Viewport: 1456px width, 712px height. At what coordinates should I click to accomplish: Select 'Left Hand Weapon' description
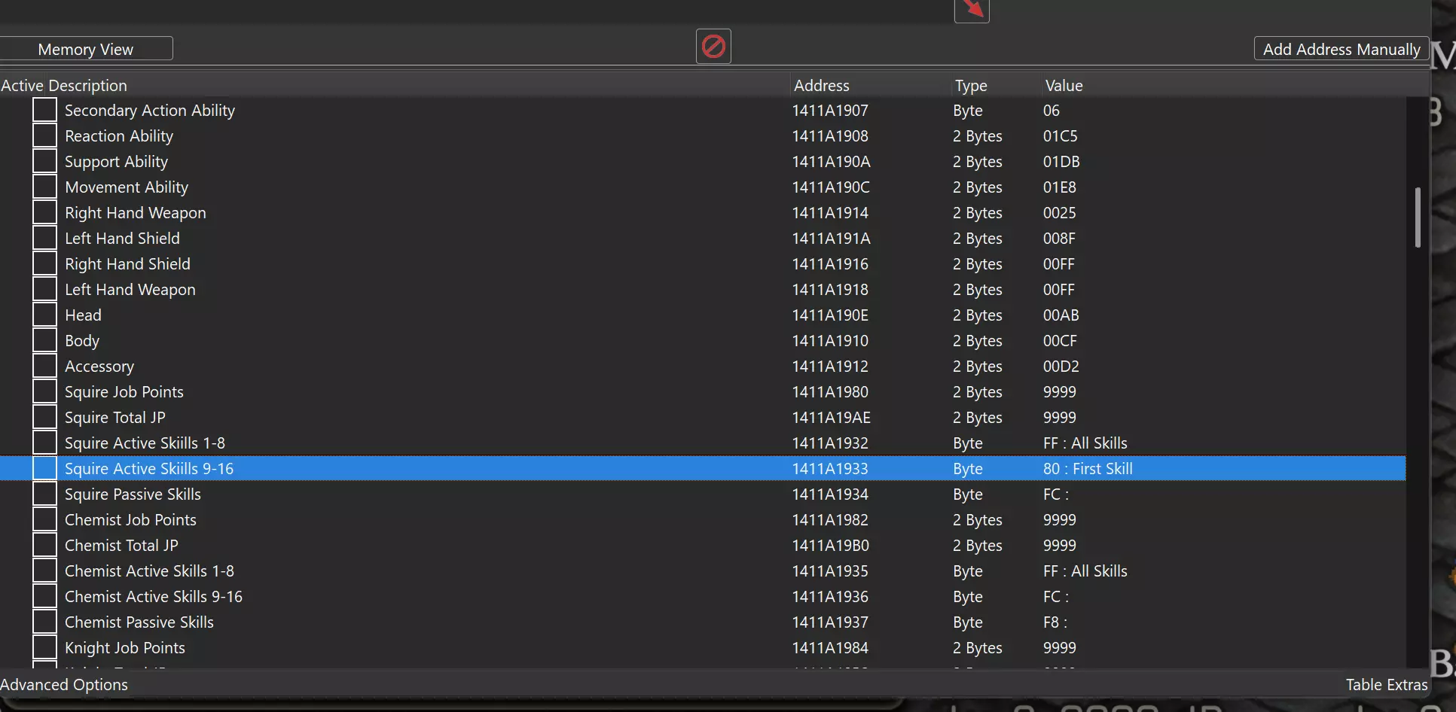130,290
